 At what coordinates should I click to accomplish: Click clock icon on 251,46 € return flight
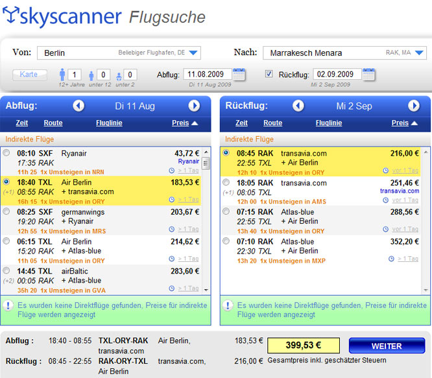[386, 200]
